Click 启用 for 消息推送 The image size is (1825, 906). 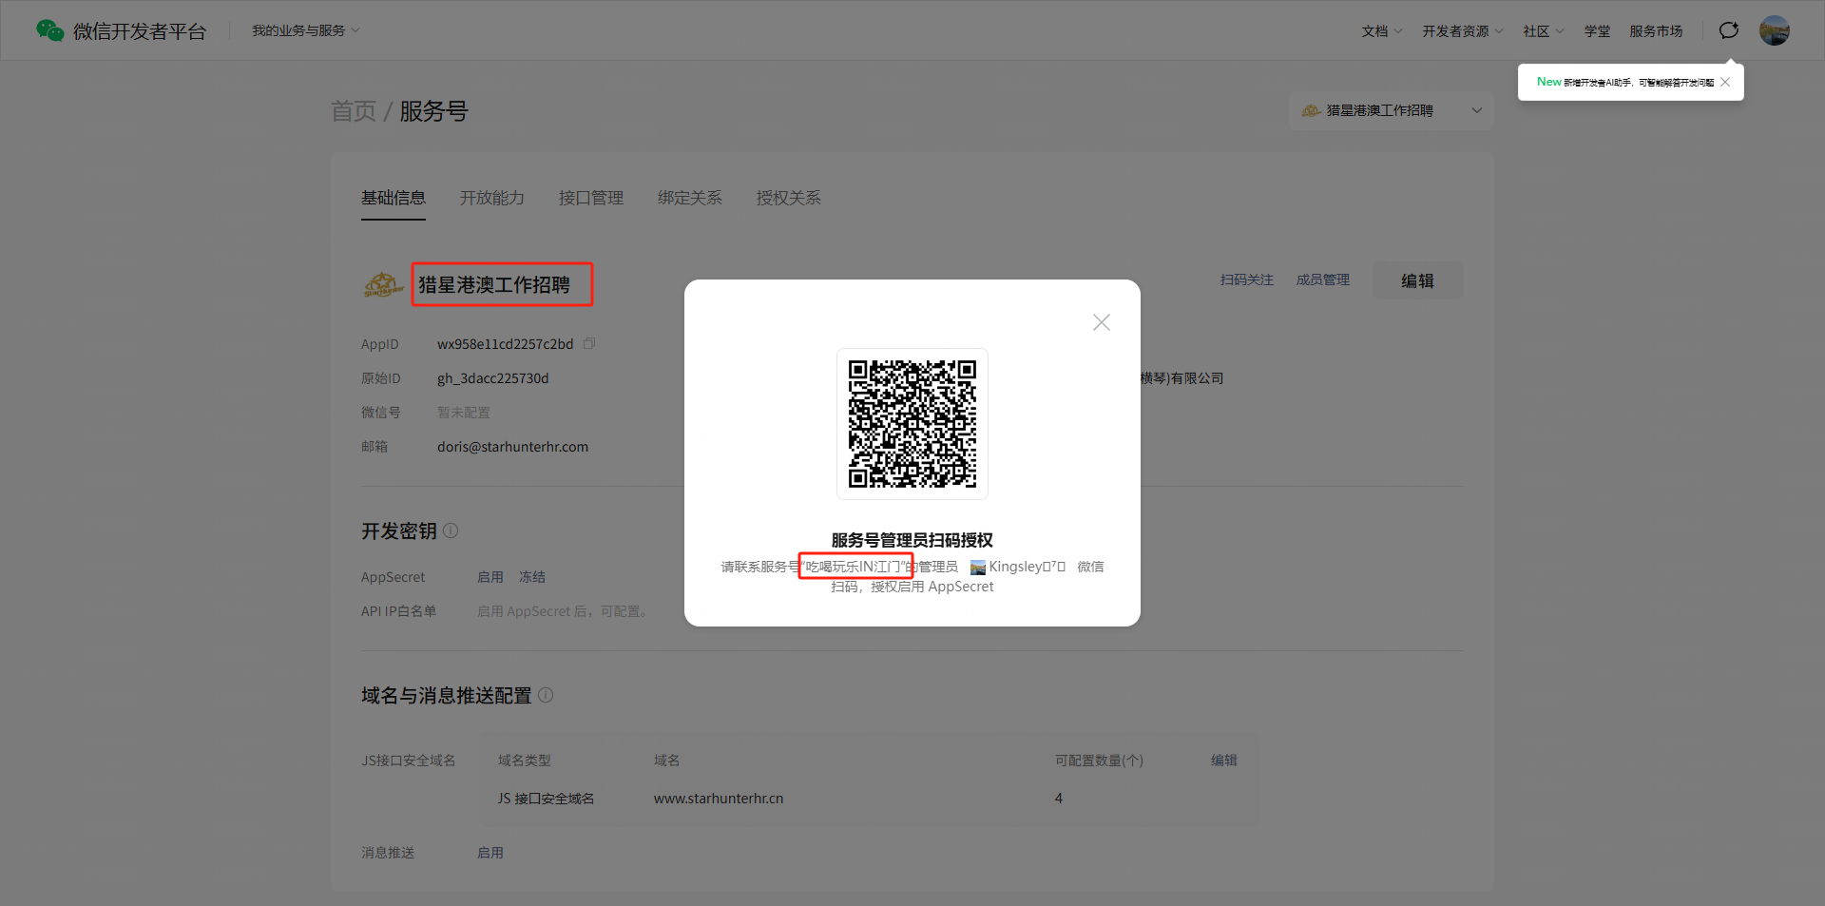point(490,853)
